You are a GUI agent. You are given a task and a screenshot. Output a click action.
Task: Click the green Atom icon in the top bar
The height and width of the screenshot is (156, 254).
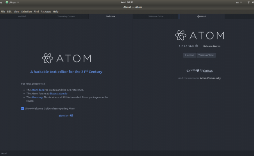click(7, 2)
